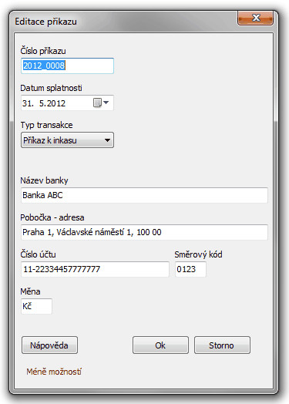Screen dimensions: 289x404
Task: Open help with Nápověda button
Action: coord(49,345)
